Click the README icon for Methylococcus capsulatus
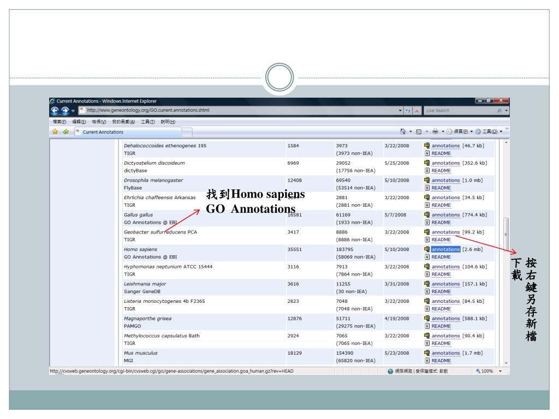 427,343
